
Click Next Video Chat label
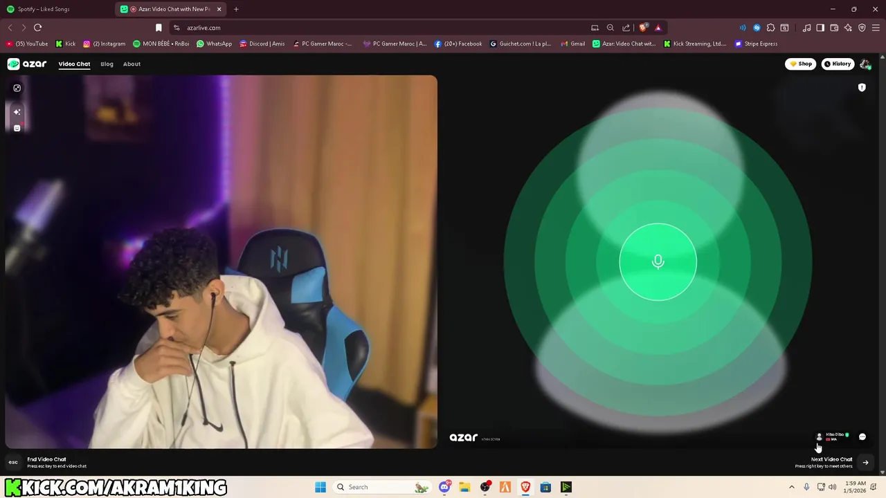tap(831, 459)
